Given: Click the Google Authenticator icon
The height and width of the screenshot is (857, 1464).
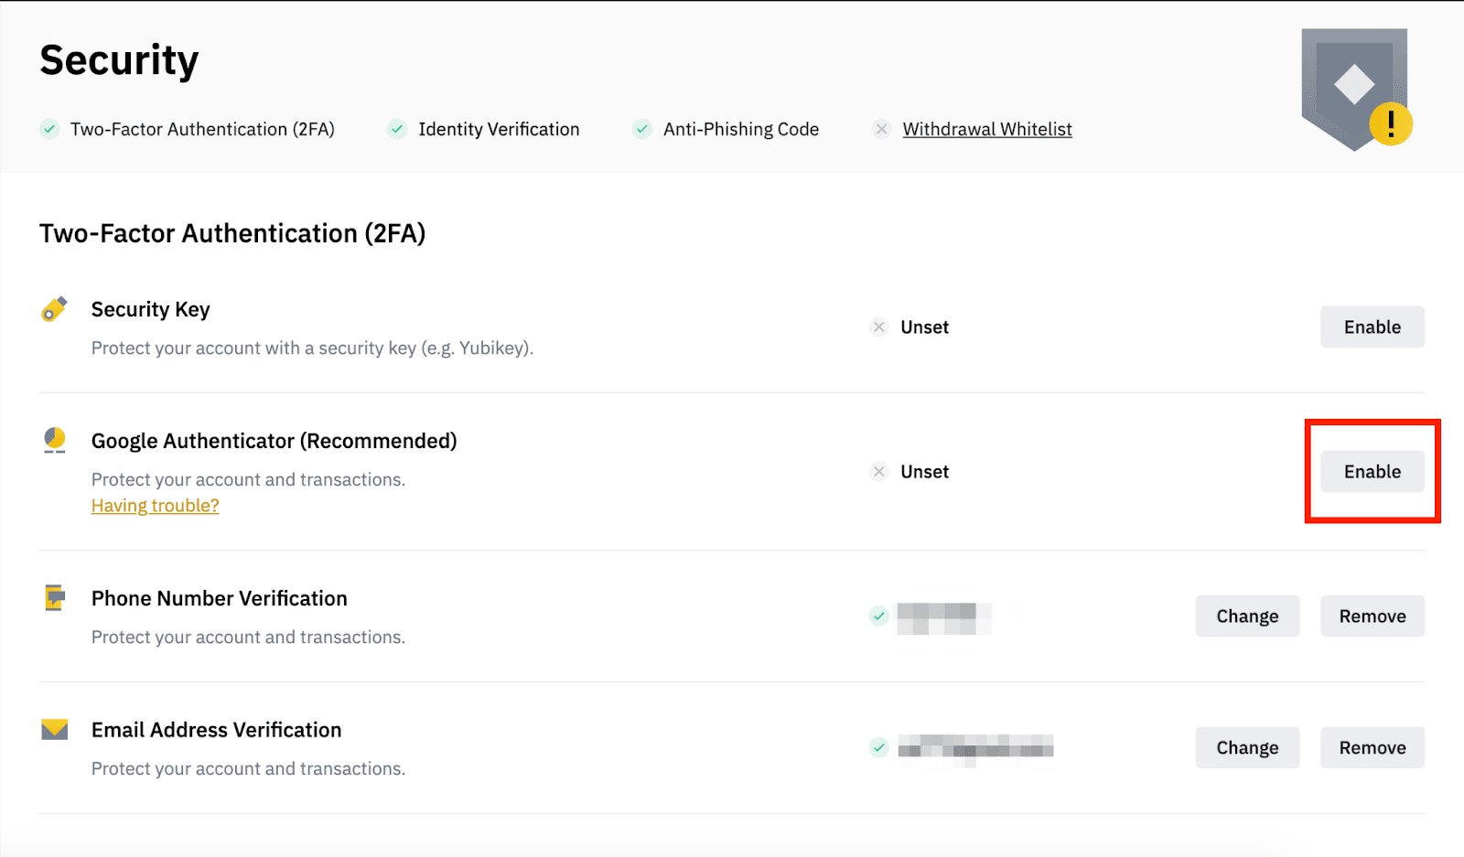Looking at the screenshot, I should tap(55, 441).
